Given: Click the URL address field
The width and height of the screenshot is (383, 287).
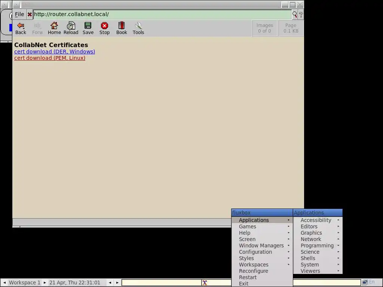Looking at the screenshot, I should 162,15.
